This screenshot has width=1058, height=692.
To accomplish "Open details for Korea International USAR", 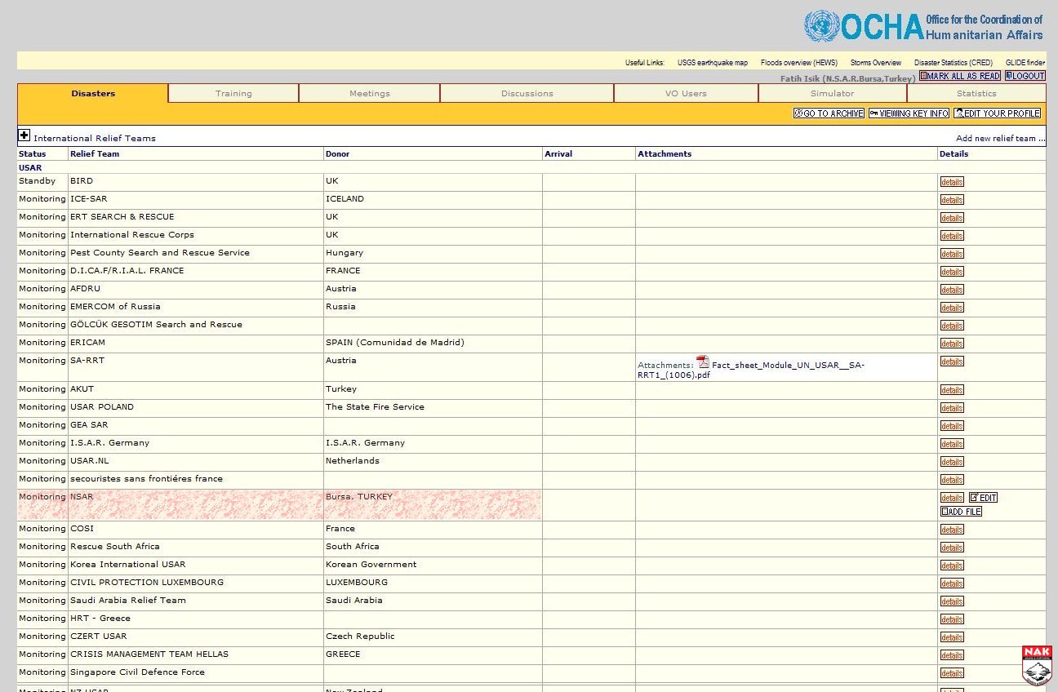I will click(x=952, y=566).
